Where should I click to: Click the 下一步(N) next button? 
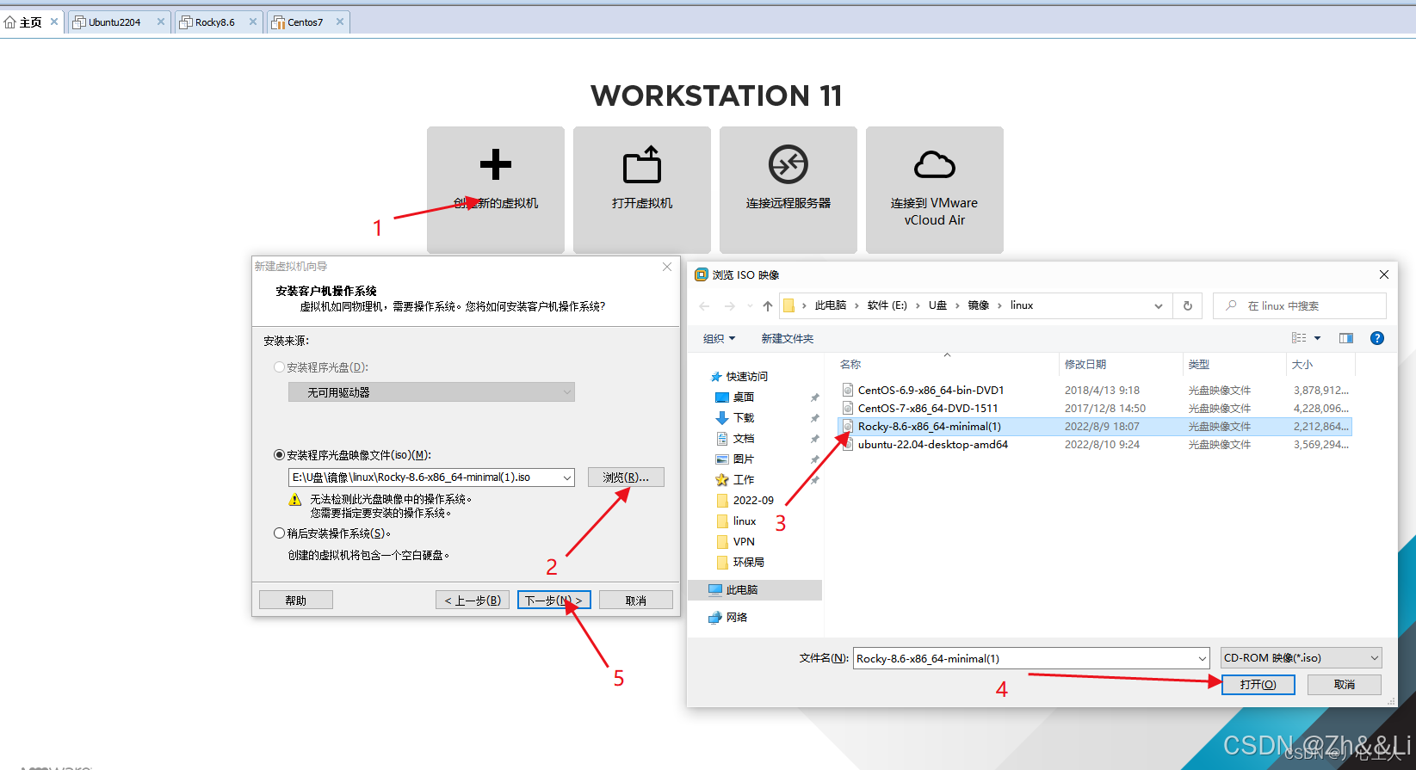(553, 601)
